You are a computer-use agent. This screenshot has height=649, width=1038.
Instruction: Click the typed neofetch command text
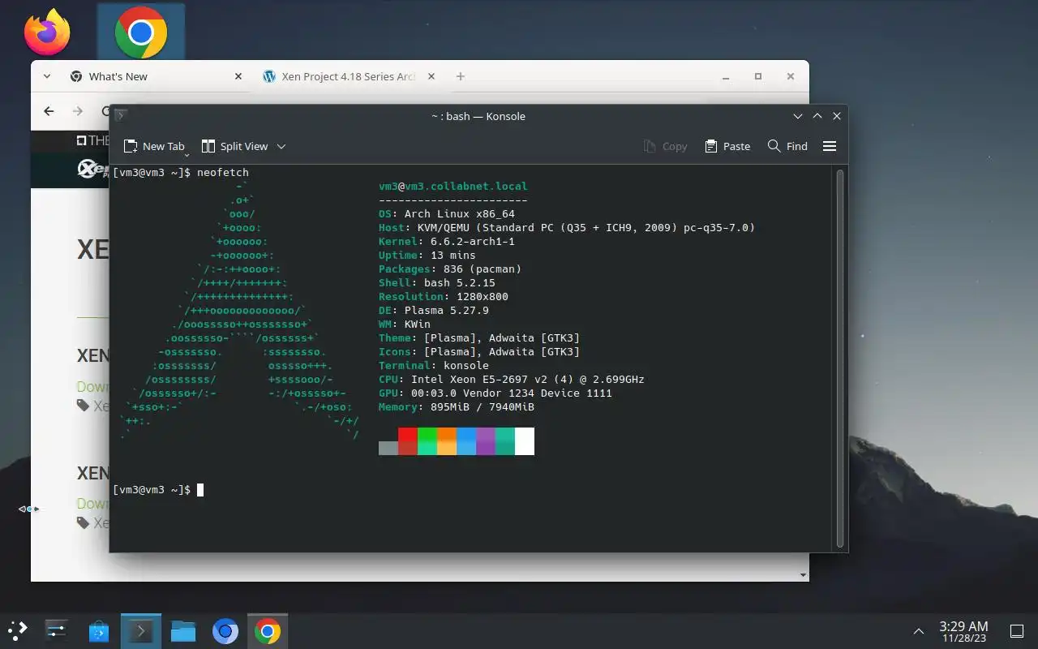[223, 173]
